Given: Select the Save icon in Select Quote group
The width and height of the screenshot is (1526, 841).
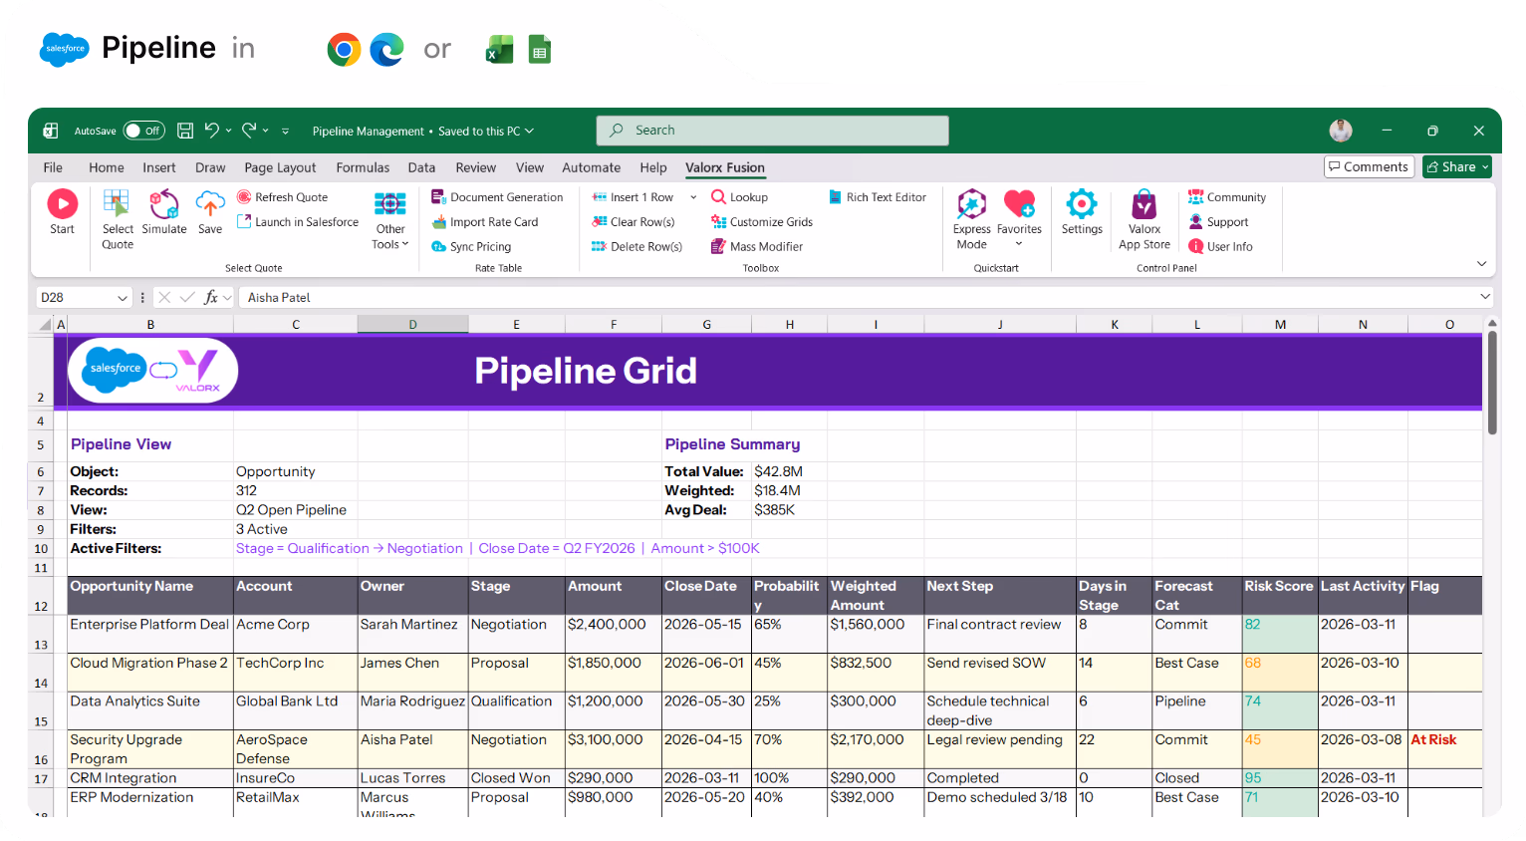Looking at the screenshot, I should click(209, 211).
